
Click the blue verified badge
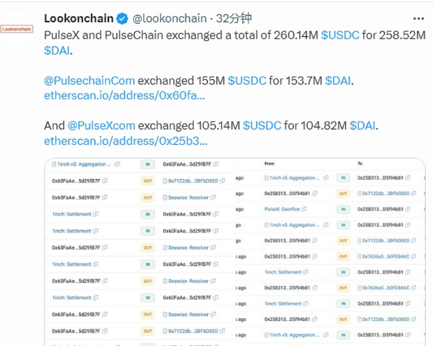click(122, 19)
